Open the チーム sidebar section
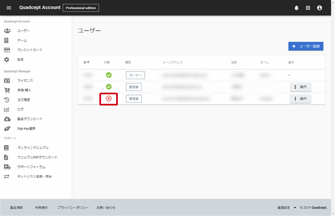 (22, 40)
